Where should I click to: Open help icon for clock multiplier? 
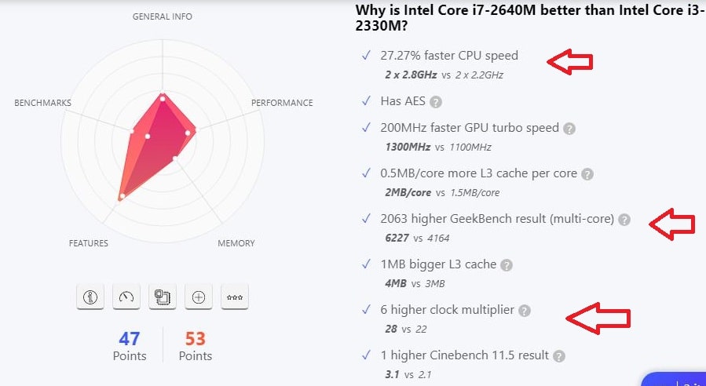coord(525,311)
